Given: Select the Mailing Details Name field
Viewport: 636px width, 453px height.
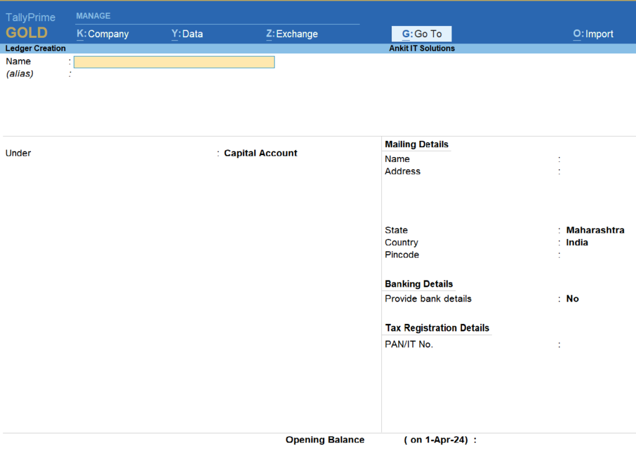Looking at the screenshot, I should coord(590,159).
